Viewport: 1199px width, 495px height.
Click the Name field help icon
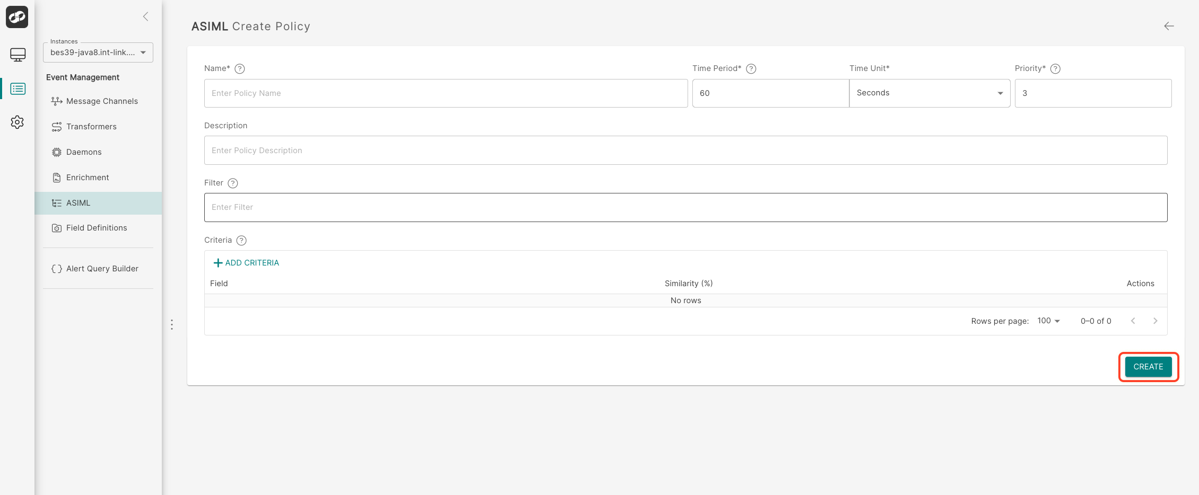240,68
